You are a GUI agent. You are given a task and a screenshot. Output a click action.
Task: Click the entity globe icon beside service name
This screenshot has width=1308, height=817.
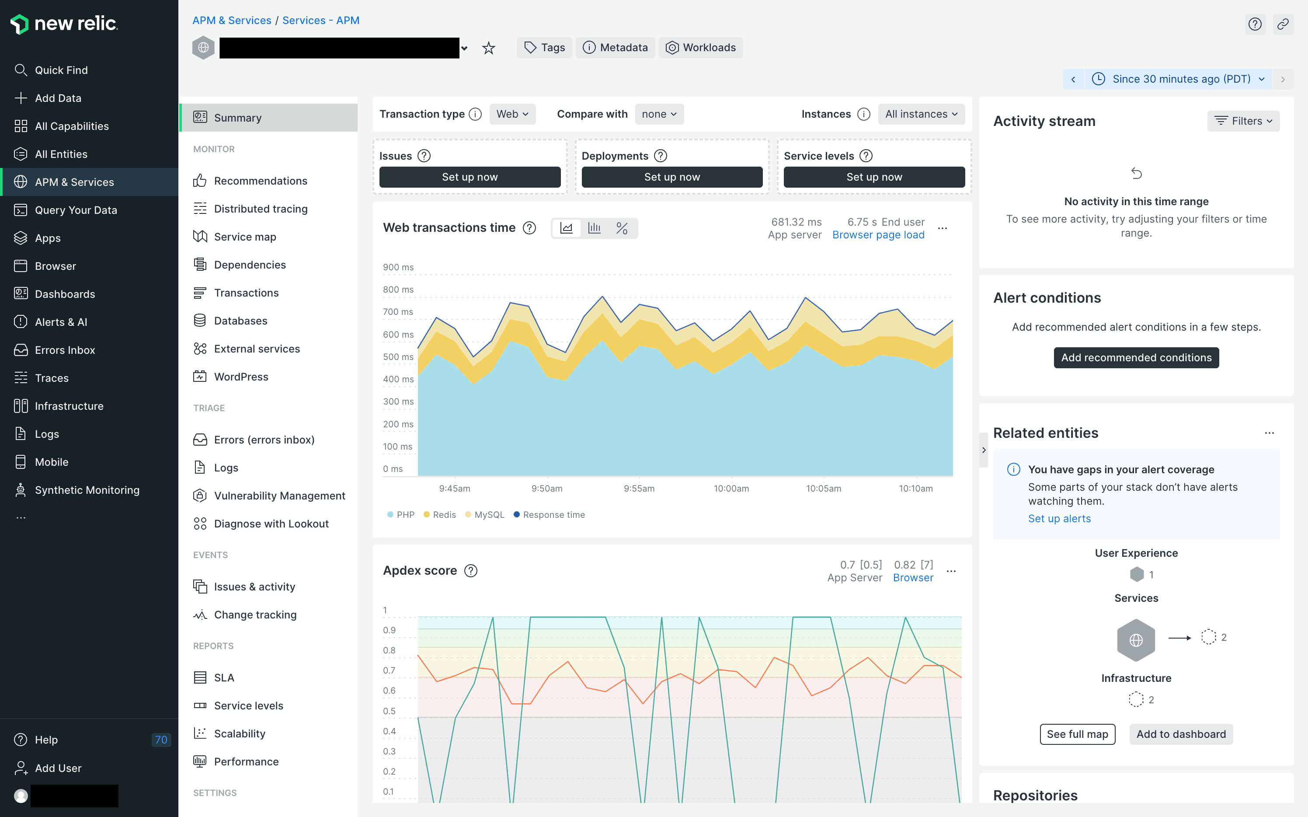coord(204,48)
